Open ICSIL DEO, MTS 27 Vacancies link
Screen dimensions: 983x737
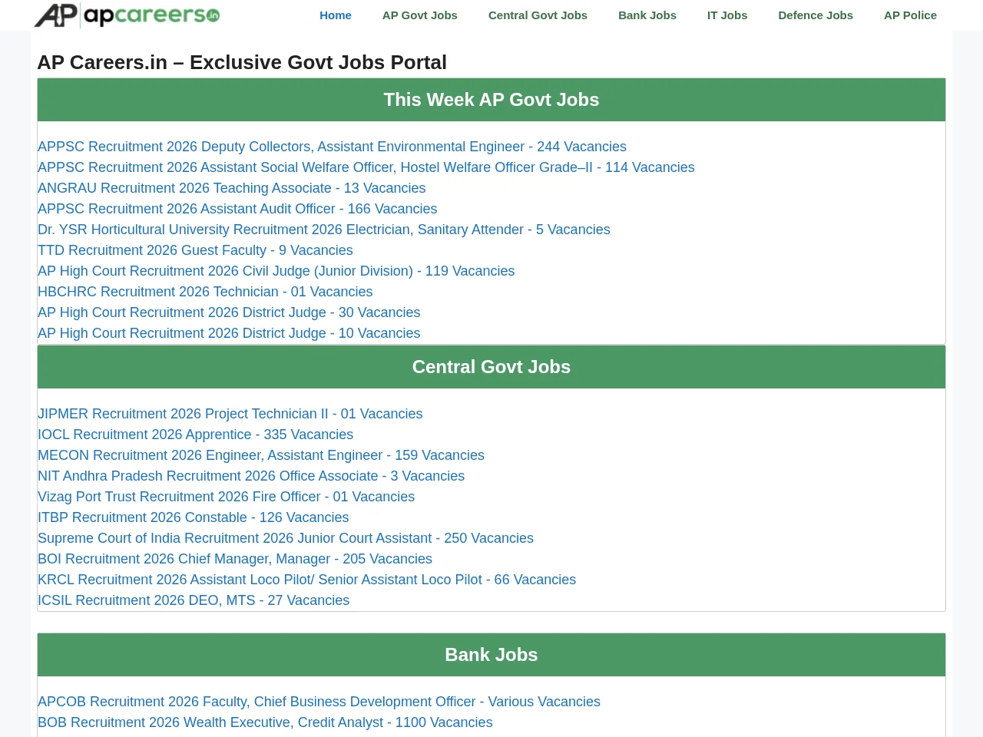click(194, 600)
